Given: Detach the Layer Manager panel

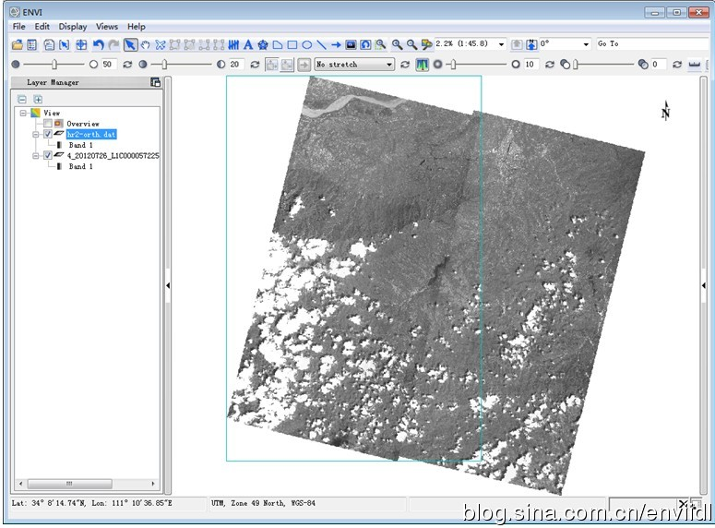Looking at the screenshot, I should coord(155,82).
